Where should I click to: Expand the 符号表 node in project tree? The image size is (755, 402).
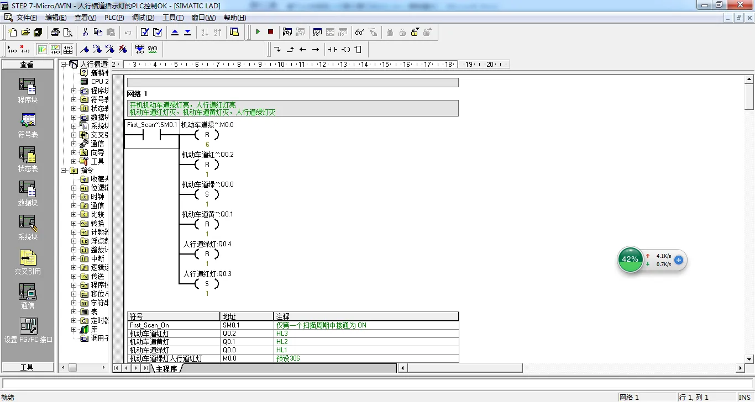pos(74,99)
